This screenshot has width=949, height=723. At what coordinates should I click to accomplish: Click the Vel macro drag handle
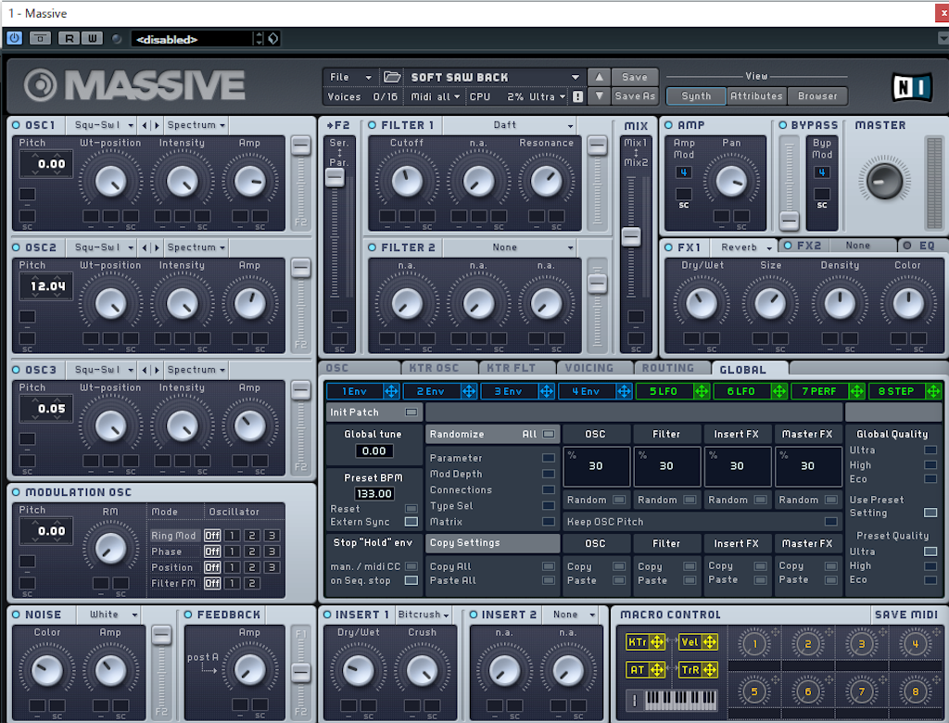point(710,641)
